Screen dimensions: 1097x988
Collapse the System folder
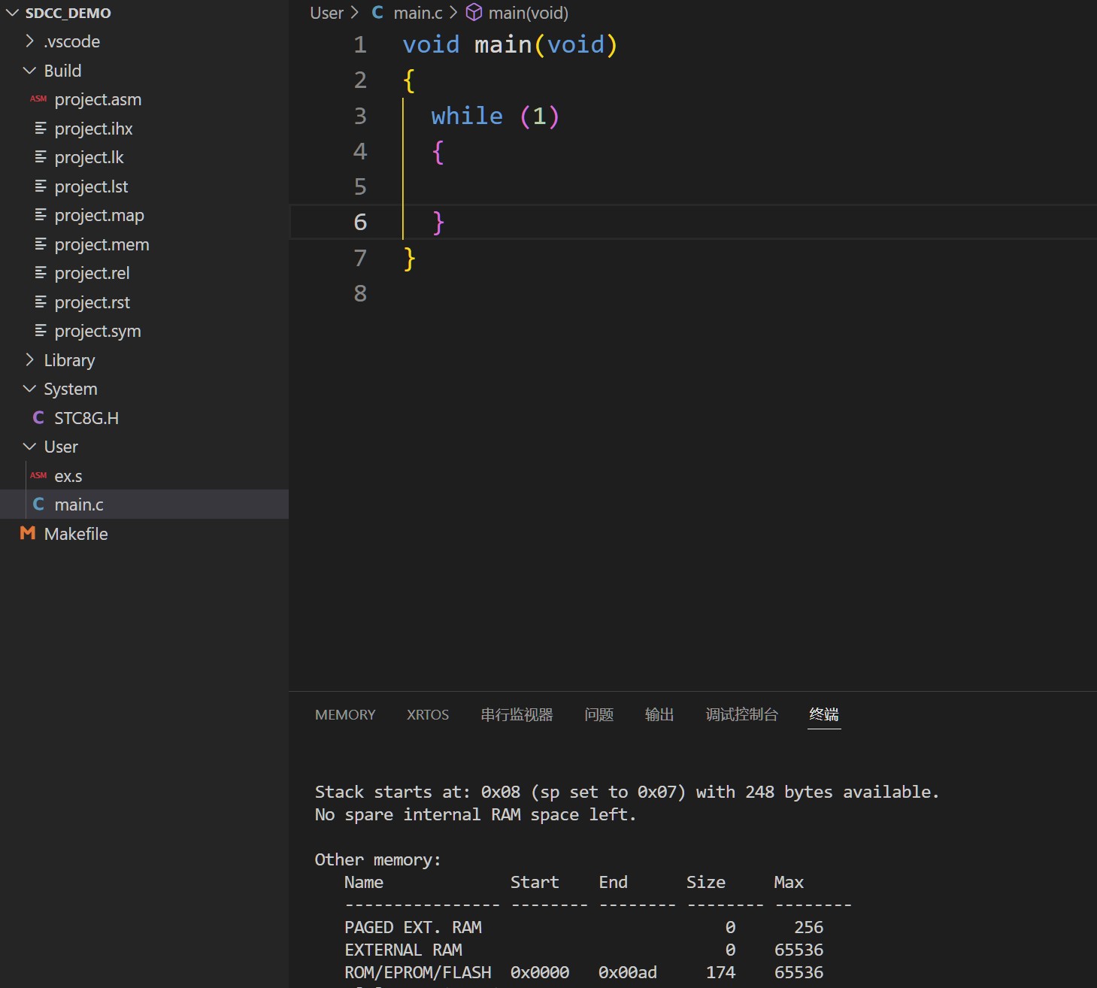coord(30,389)
